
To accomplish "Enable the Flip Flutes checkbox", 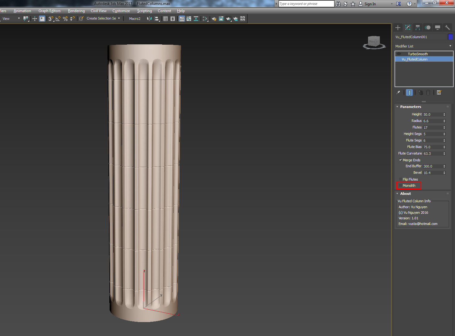I will [x=401, y=179].
